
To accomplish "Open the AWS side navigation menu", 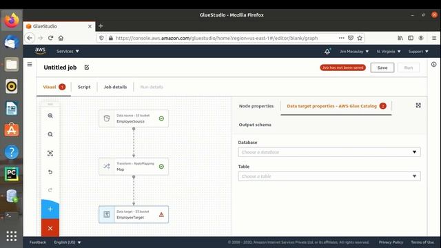I will [30, 64].
